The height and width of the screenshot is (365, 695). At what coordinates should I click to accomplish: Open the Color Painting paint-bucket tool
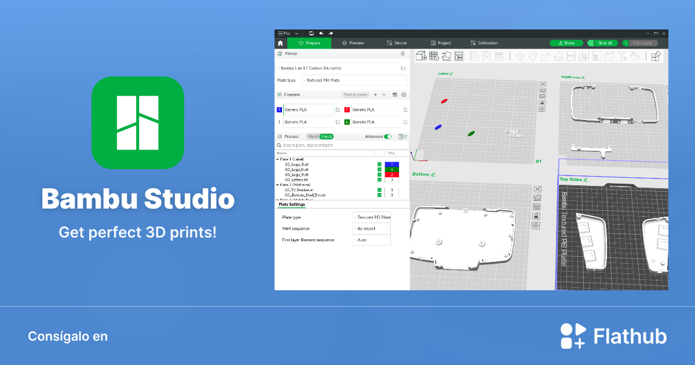635,56
